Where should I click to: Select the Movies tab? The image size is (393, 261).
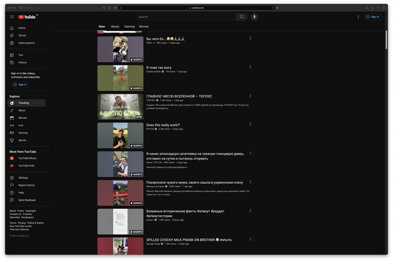point(144,26)
